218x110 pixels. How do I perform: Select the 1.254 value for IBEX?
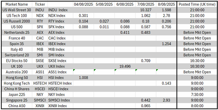166,44
